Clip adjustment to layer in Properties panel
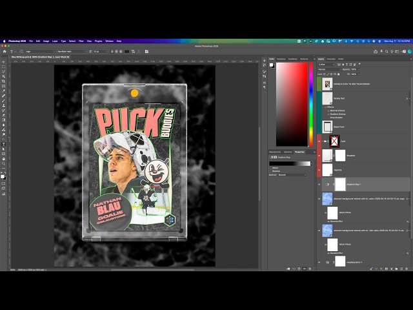413x310 pixels. click(x=288, y=269)
